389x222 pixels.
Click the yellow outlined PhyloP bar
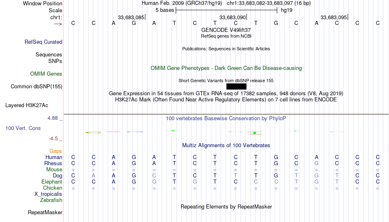click(x=93, y=132)
